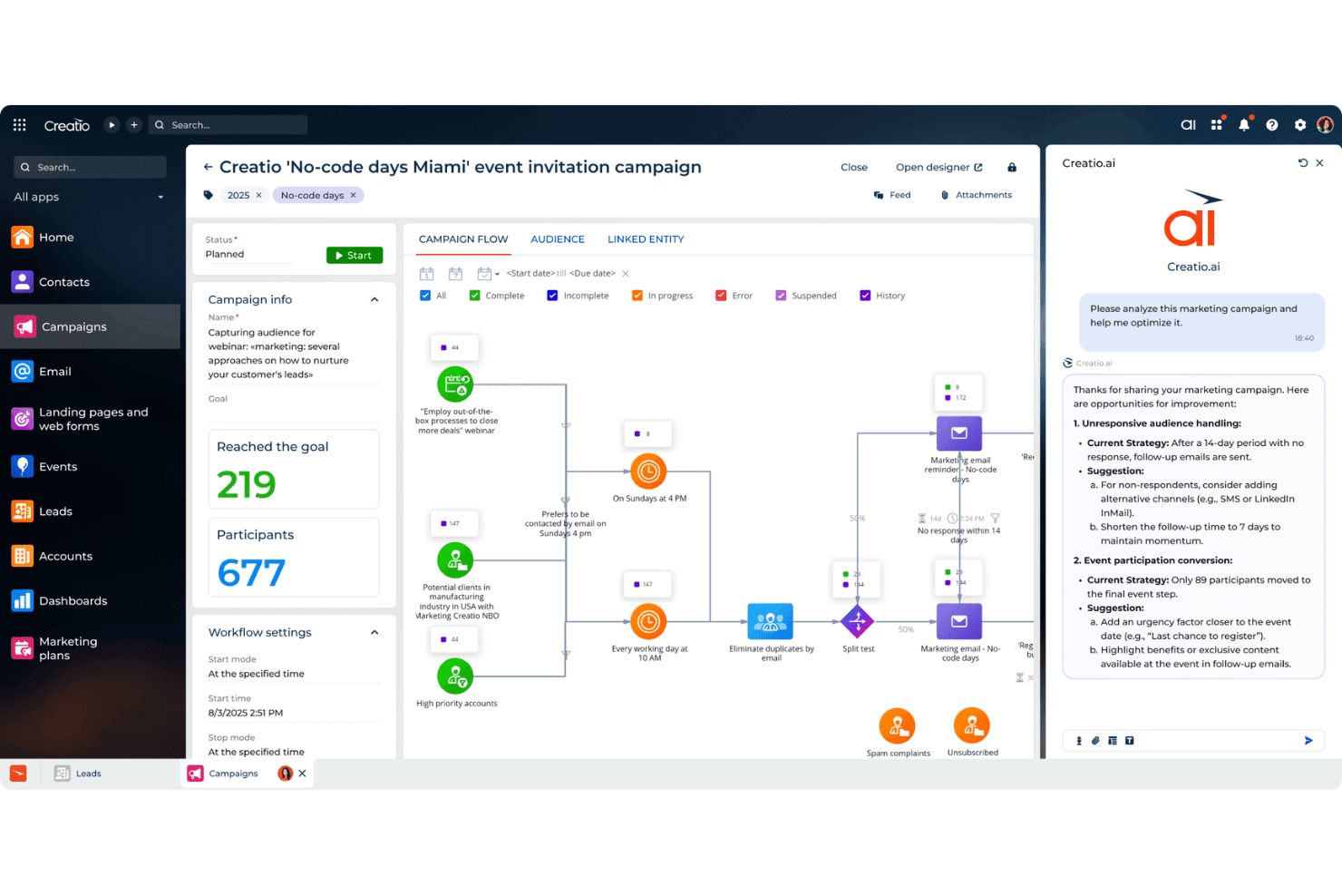Toggle the Error filter checkbox

721,296
